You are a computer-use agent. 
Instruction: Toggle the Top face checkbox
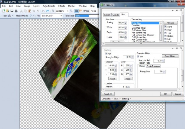[x=165, y=33]
